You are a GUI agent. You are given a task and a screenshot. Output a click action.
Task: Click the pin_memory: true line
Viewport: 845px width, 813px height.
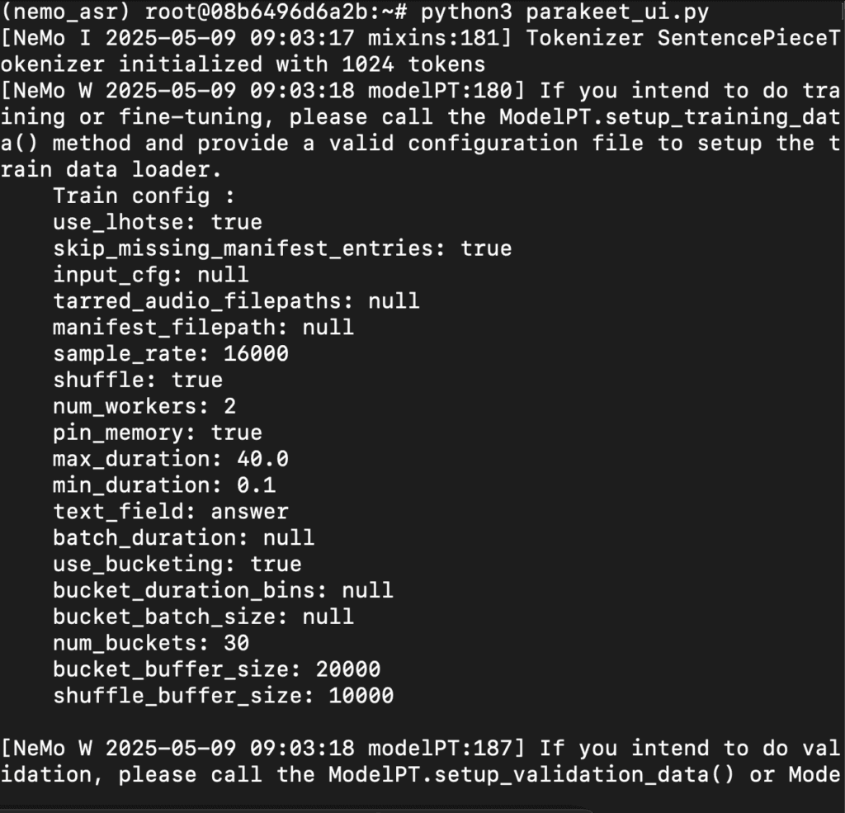coord(158,433)
